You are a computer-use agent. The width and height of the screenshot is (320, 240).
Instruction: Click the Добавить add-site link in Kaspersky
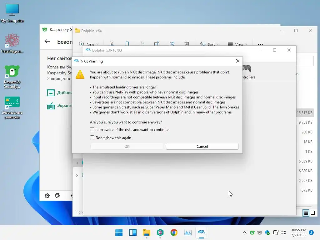59,92
